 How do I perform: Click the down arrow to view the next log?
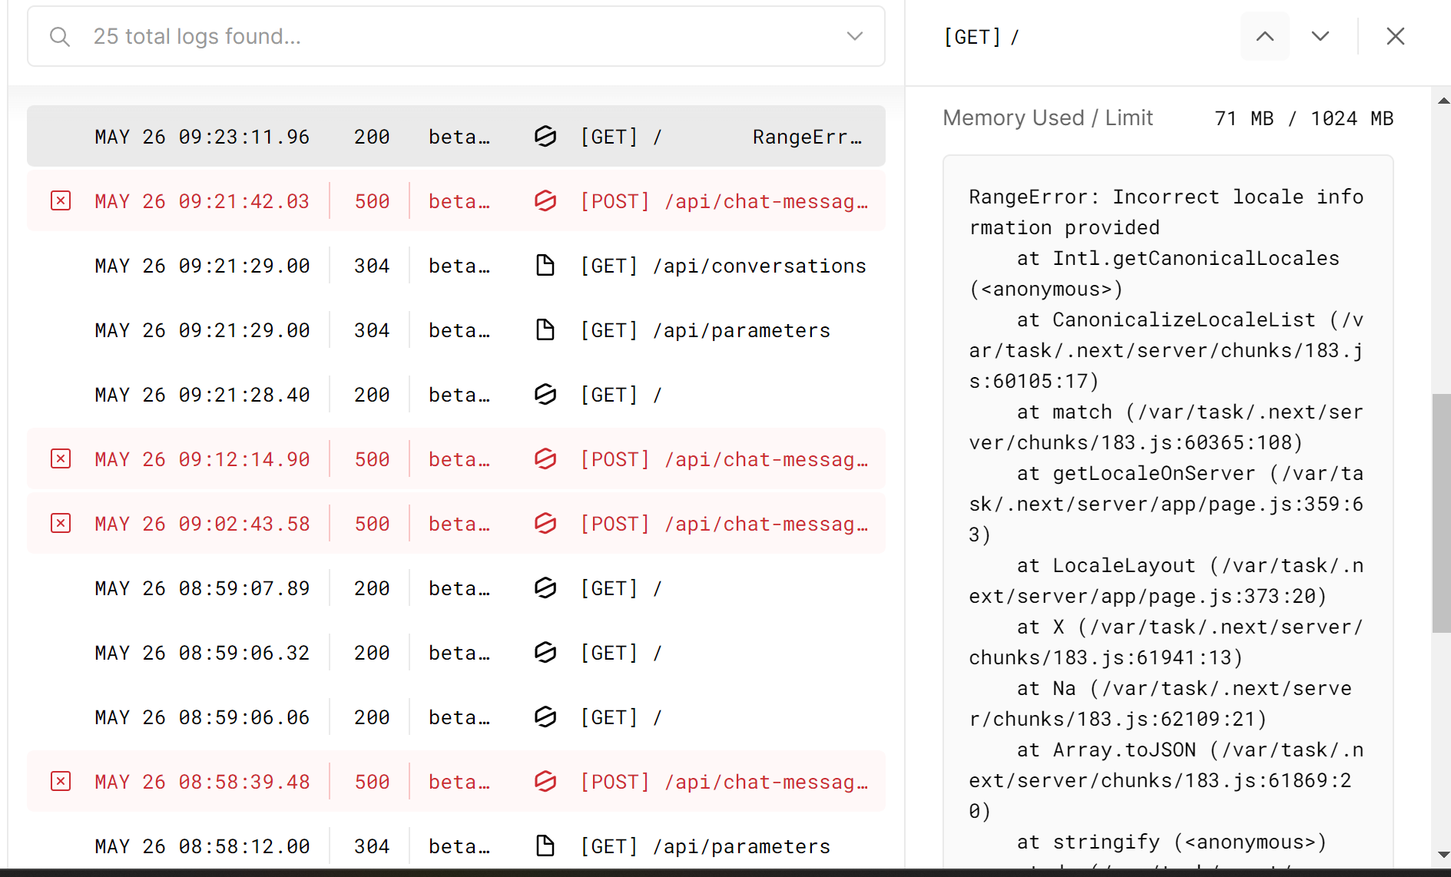pos(1320,36)
